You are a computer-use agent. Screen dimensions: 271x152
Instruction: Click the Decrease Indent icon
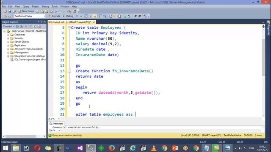point(135,16)
